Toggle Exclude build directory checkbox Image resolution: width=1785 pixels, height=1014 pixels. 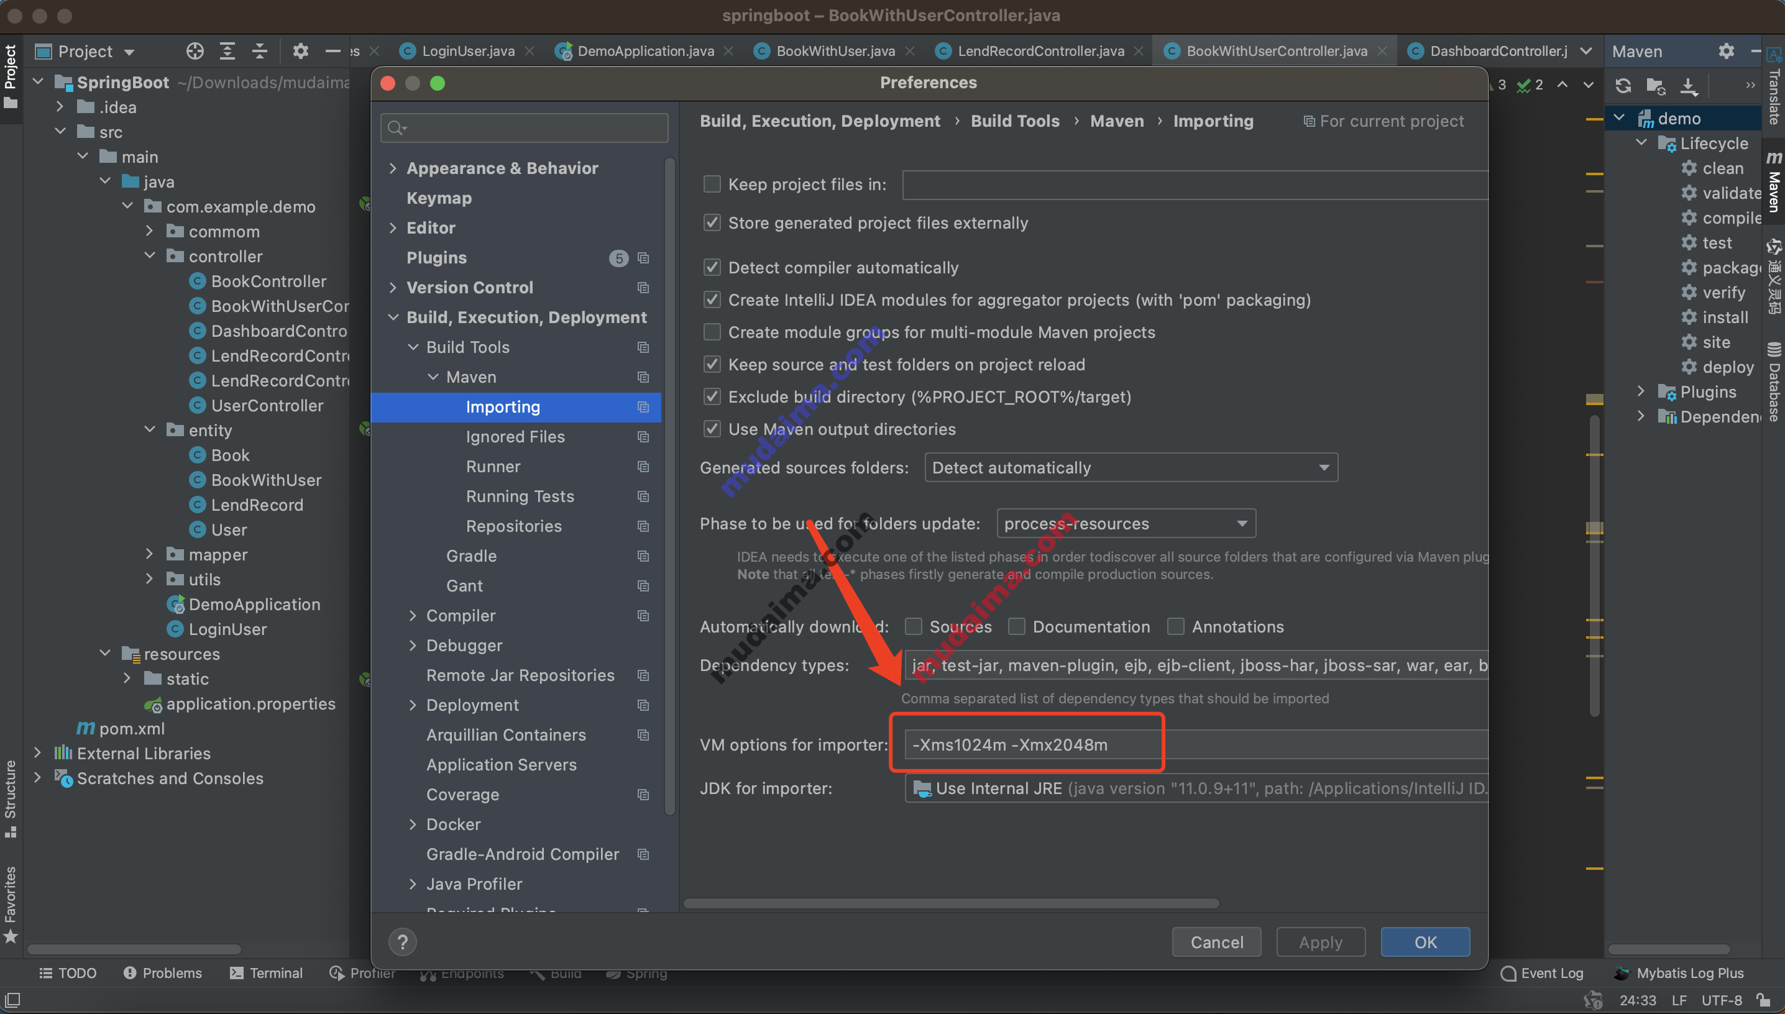point(711,396)
